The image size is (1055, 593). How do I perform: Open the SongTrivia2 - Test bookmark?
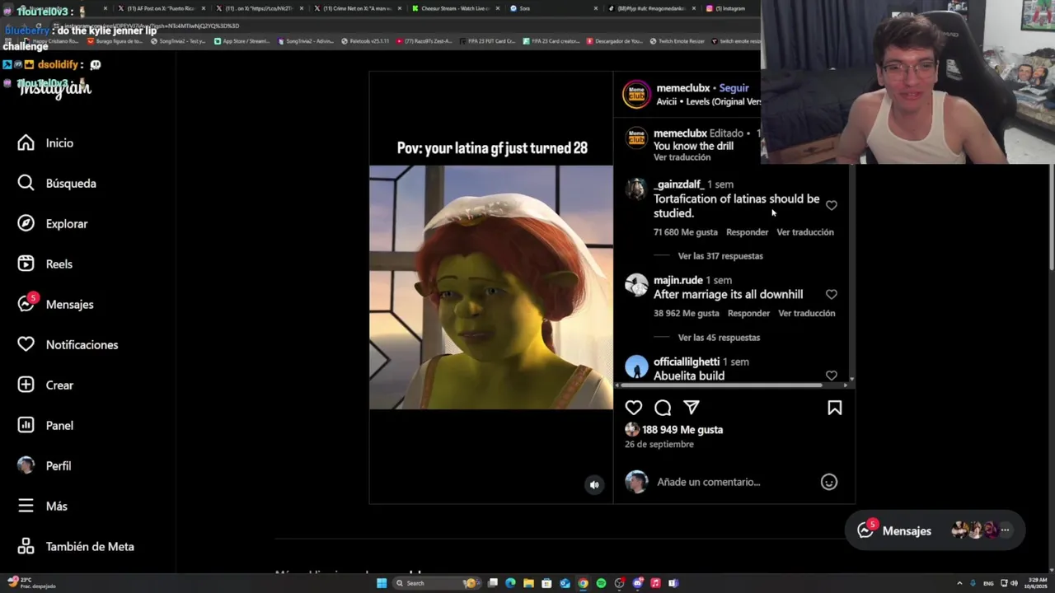pos(177,41)
